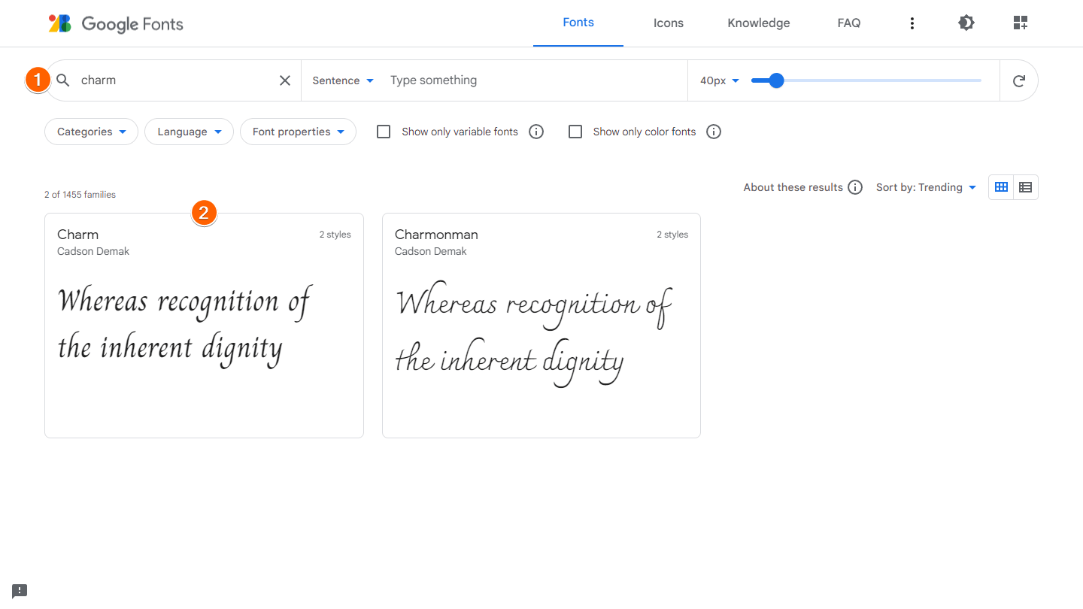Click the refresh preview text icon
The height and width of the screenshot is (609, 1083).
[x=1019, y=80]
